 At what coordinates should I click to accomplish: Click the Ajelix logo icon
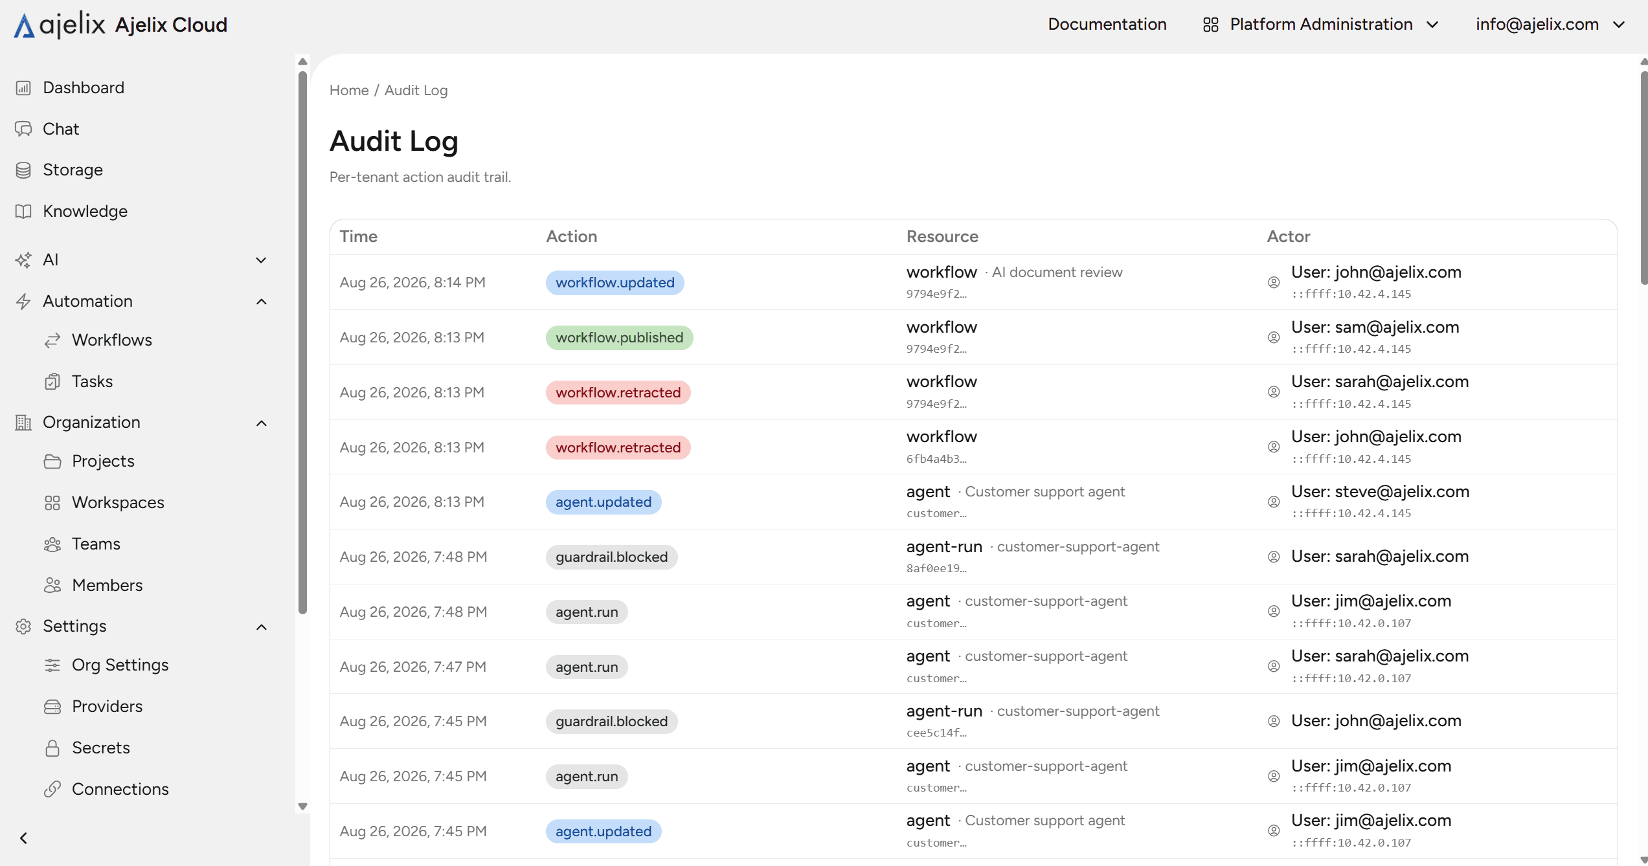[24, 25]
